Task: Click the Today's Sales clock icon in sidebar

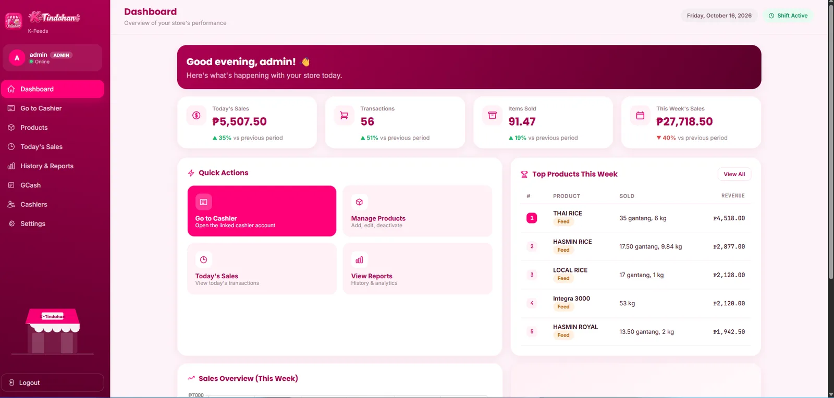Action: (11, 147)
